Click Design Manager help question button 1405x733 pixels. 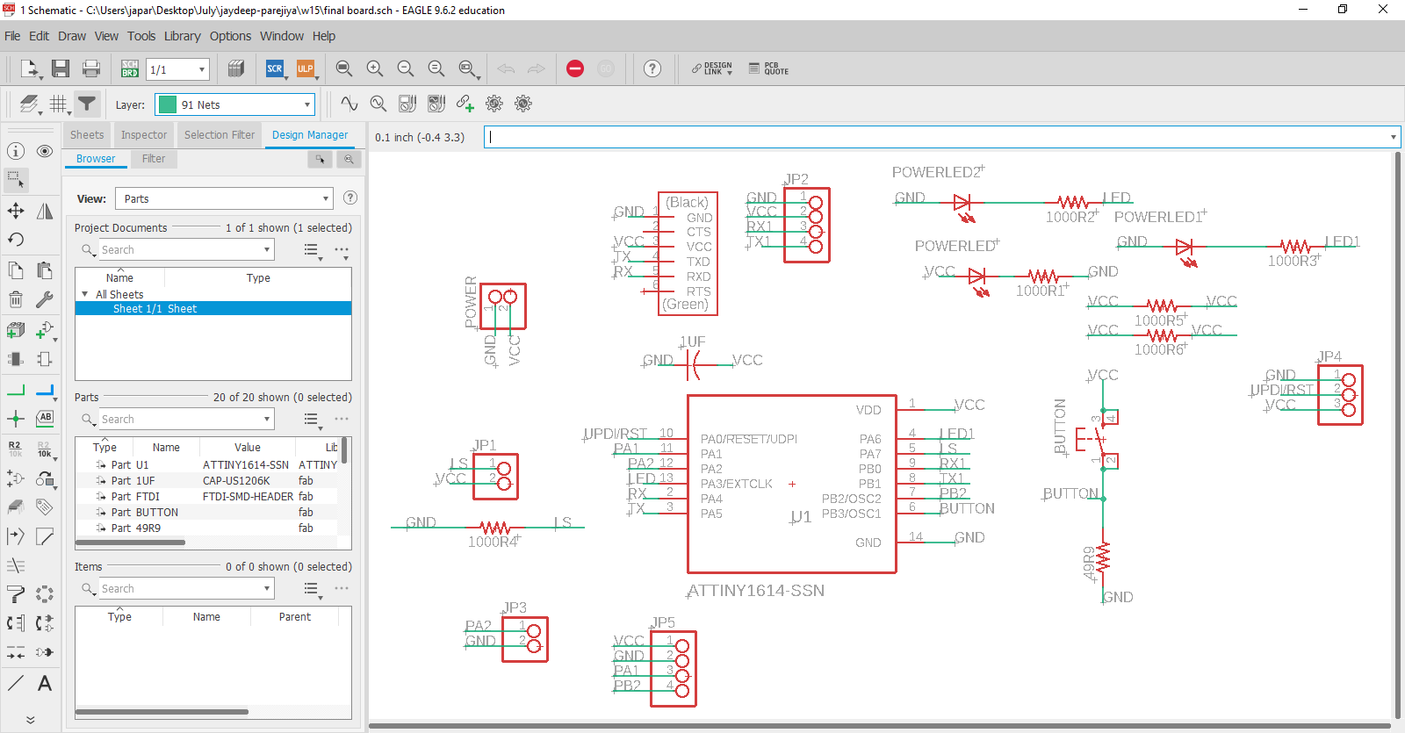pos(350,198)
